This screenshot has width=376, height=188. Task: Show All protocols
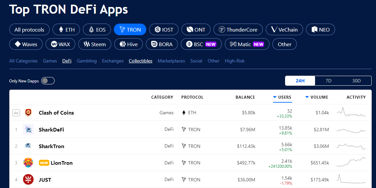pos(29,30)
